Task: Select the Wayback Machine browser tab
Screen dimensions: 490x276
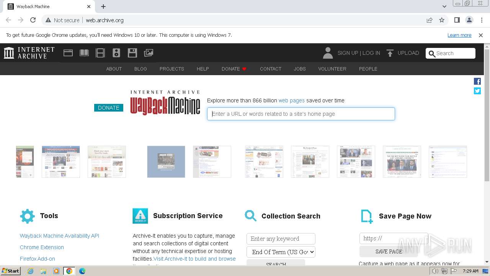Action: [x=49, y=7]
